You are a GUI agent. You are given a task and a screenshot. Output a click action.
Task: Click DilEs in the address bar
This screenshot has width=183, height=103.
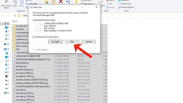pos(25,16)
